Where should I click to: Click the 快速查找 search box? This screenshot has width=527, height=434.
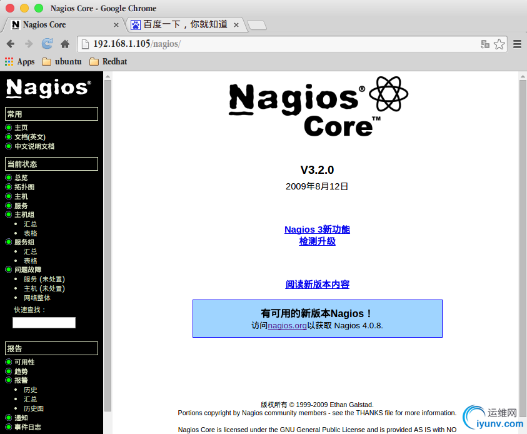(44, 323)
